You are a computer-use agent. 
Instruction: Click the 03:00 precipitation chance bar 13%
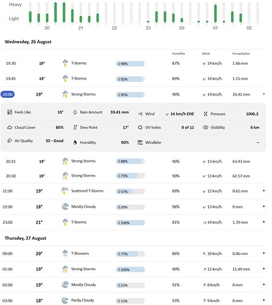point(130,301)
